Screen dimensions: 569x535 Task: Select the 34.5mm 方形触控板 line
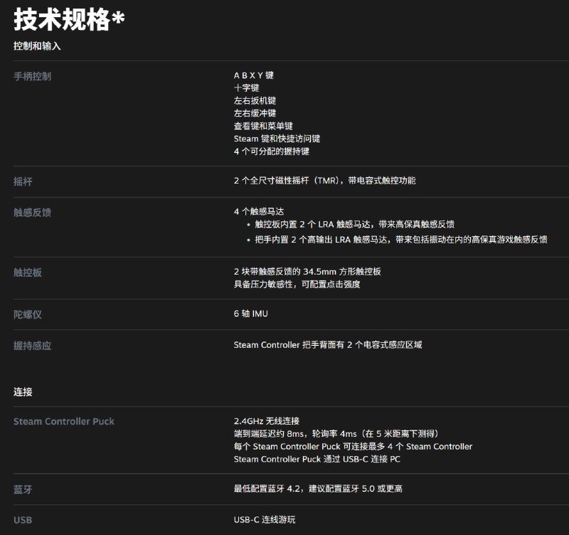(x=307, y=272)
